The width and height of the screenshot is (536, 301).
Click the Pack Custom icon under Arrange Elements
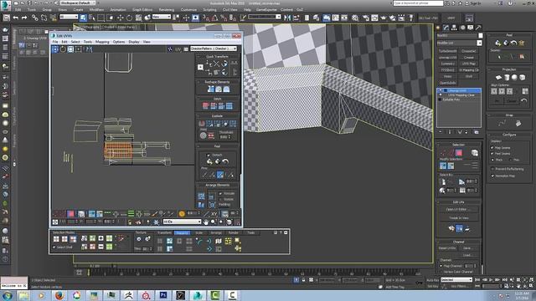[201, 196]
